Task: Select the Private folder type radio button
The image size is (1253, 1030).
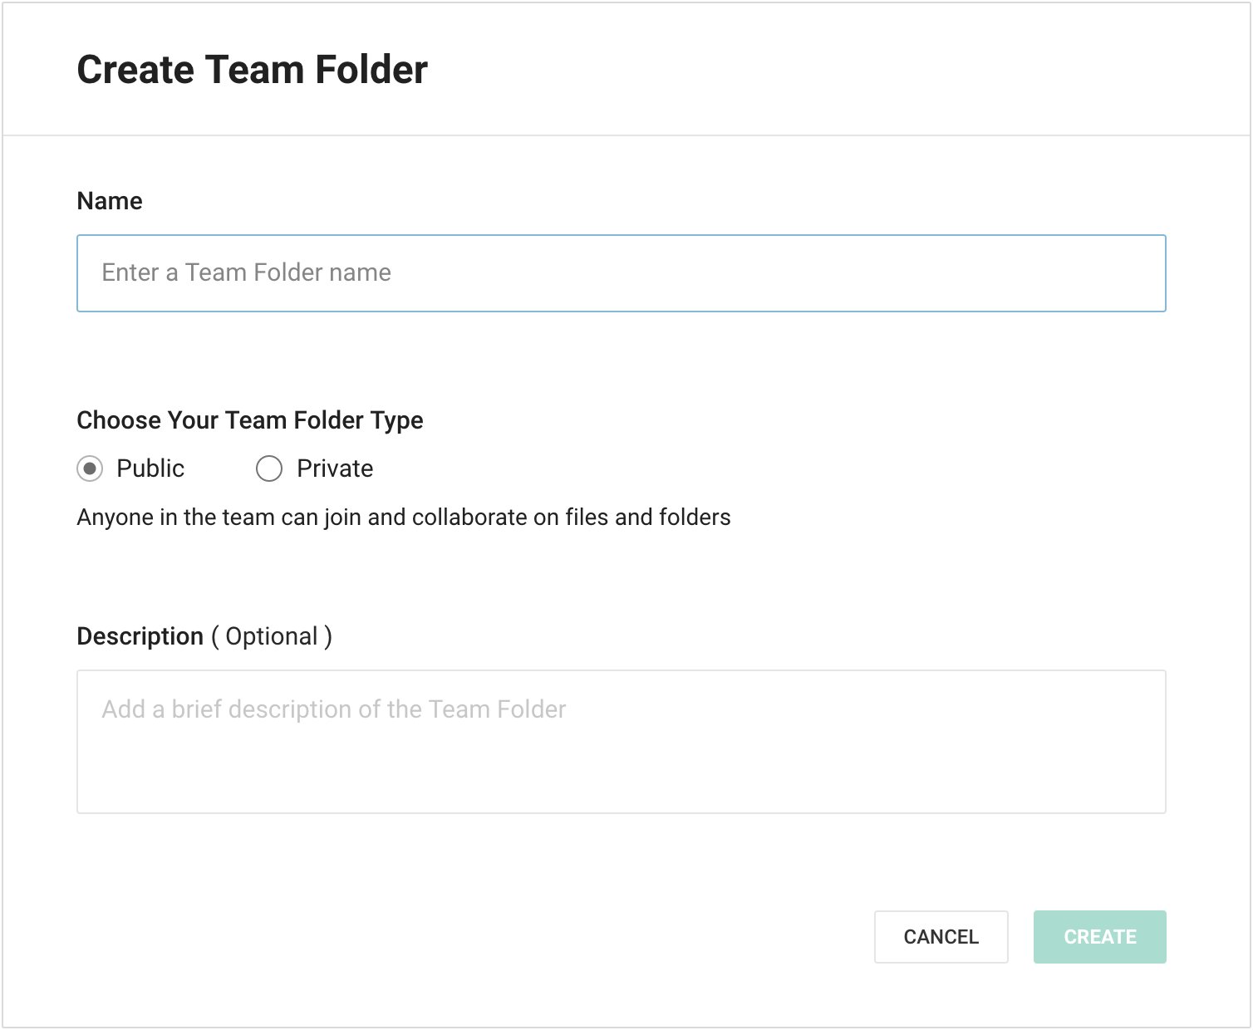Action: pos(269,468)
